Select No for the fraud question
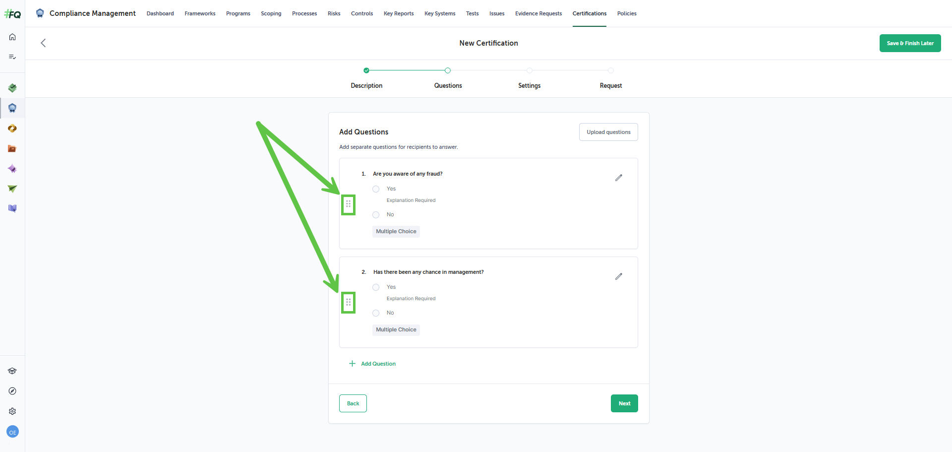The image size is (952, 452). click(x=376, y=215)
